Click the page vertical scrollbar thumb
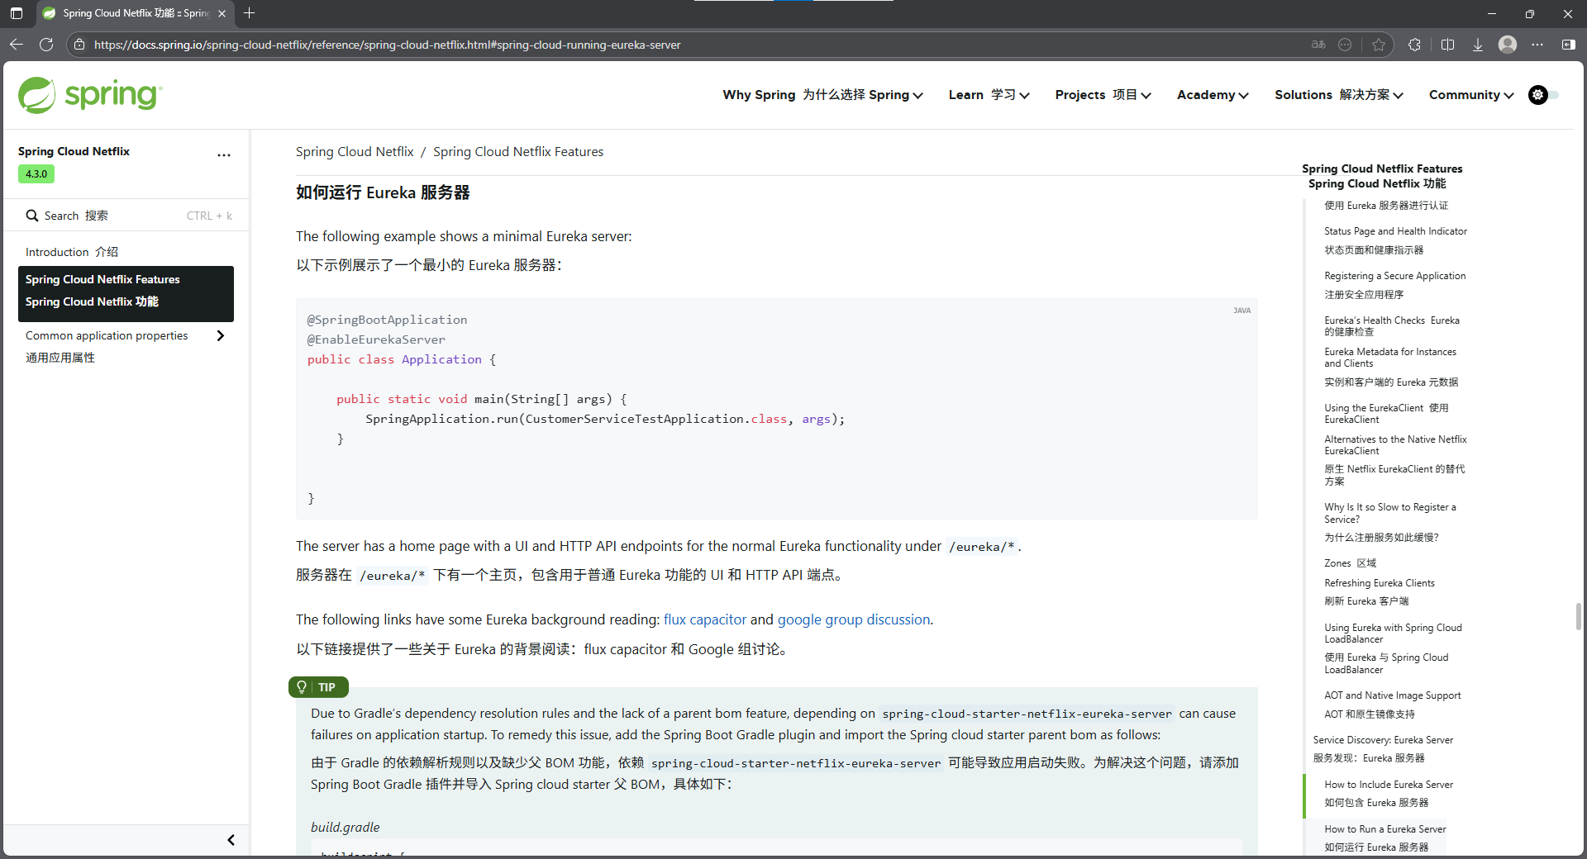The height and width of the screenshot is (859, 1587). point(1579,616)
